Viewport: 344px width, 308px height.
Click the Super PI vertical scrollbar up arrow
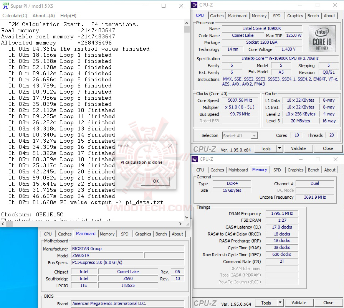click(187, 23)
